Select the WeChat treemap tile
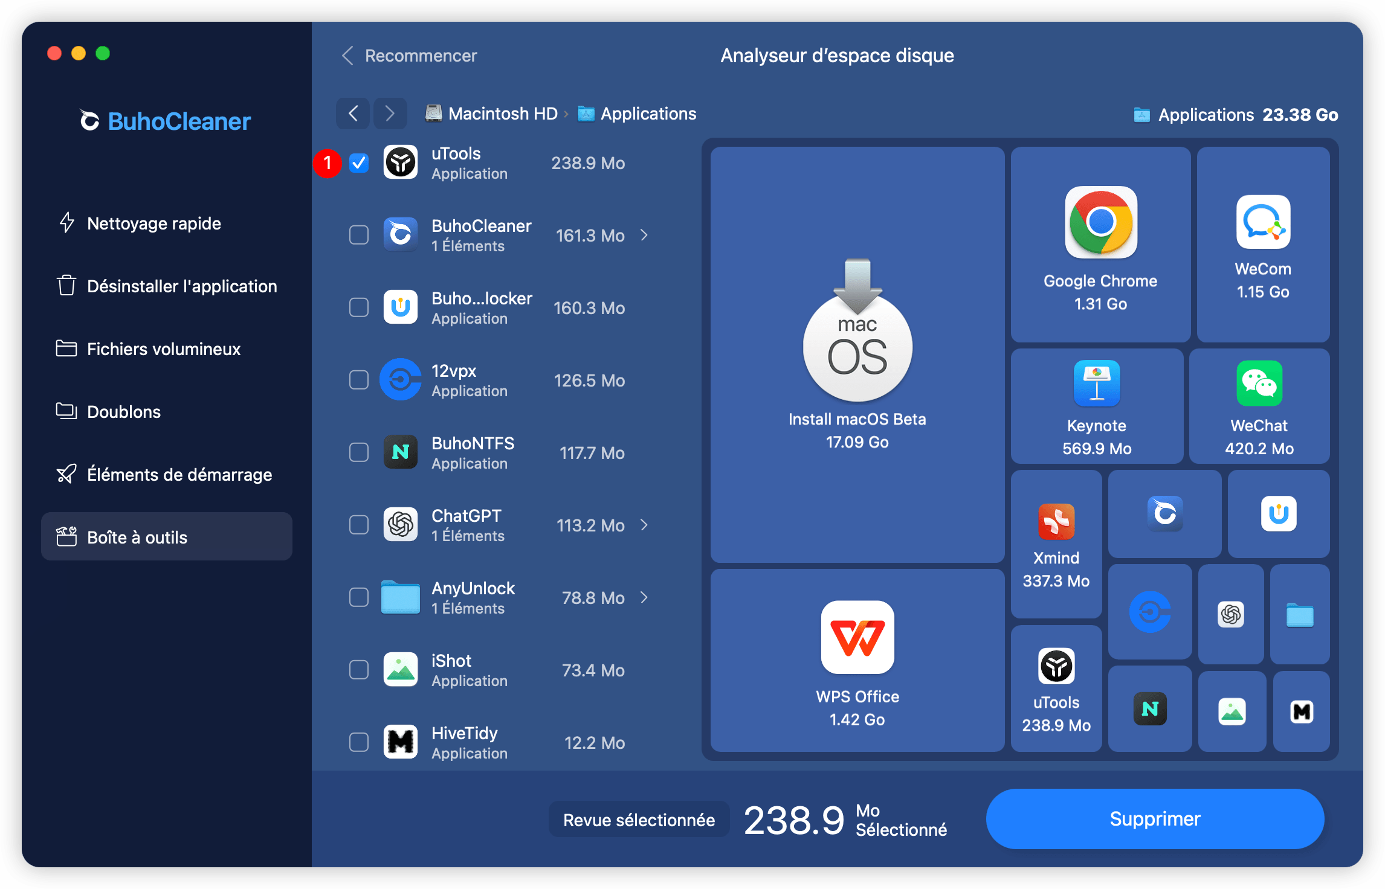This screenshot has width=1385, height=889. pyautogui.click(x=1259, y=406)
